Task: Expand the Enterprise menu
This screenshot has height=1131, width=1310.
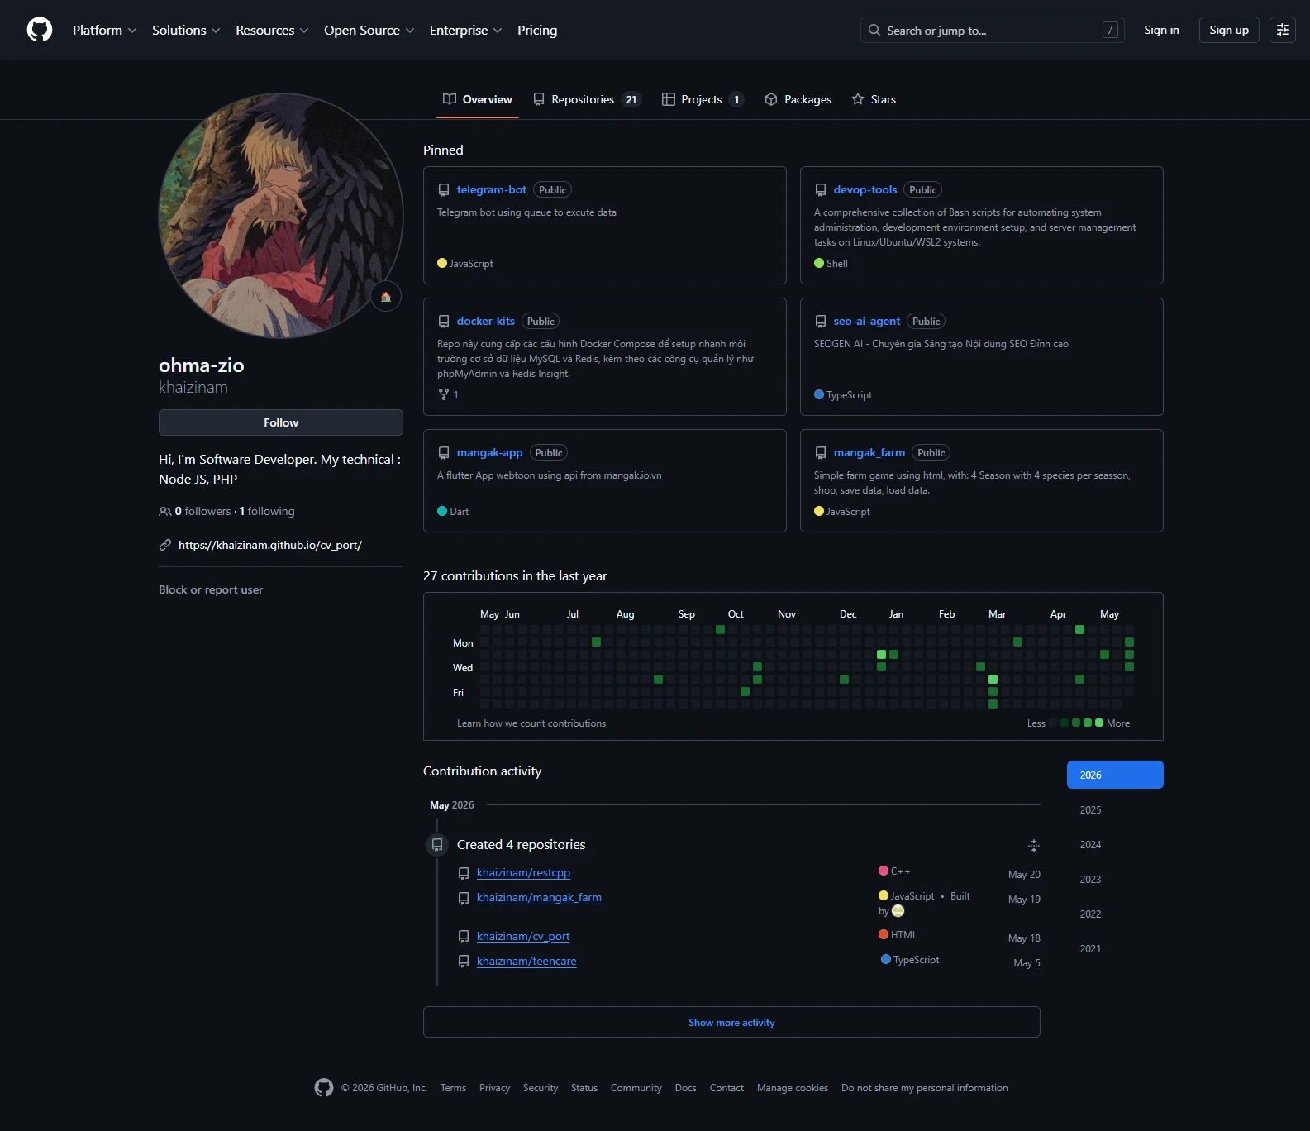Action: click(465, 30)
